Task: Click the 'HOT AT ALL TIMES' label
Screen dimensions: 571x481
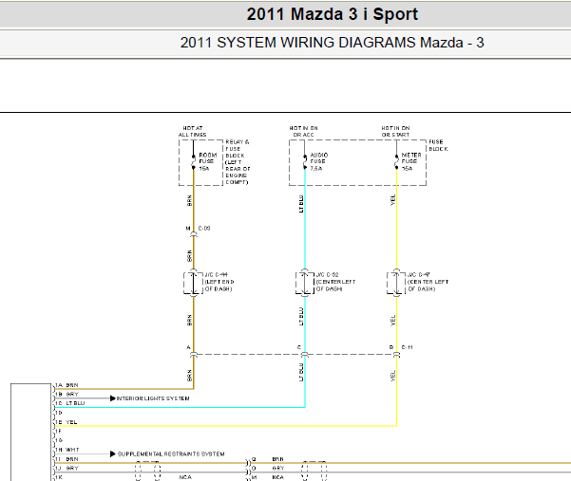Action: click(192, 131)
